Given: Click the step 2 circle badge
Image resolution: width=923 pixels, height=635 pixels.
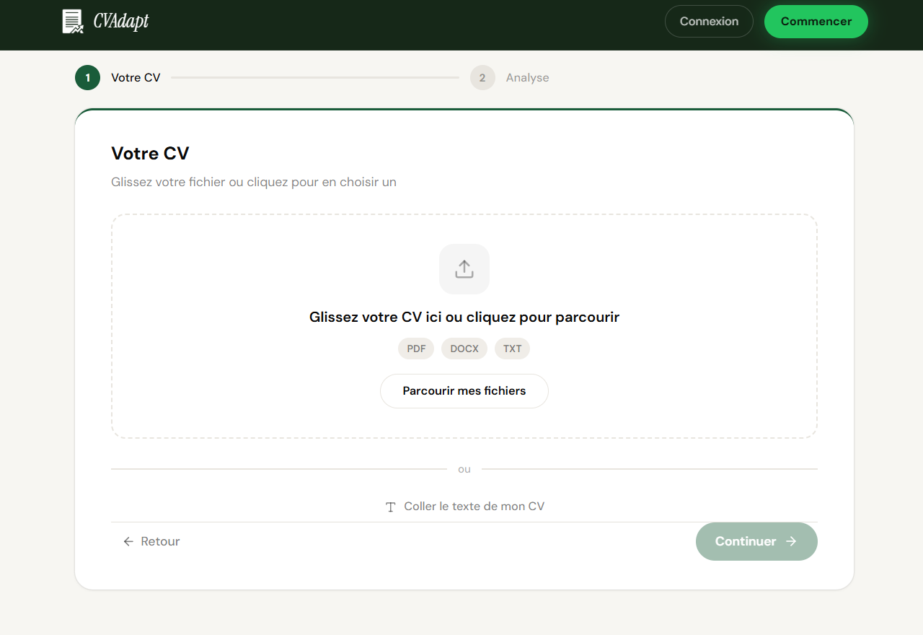Looking at the screenshot, I should tap(482, 77).
